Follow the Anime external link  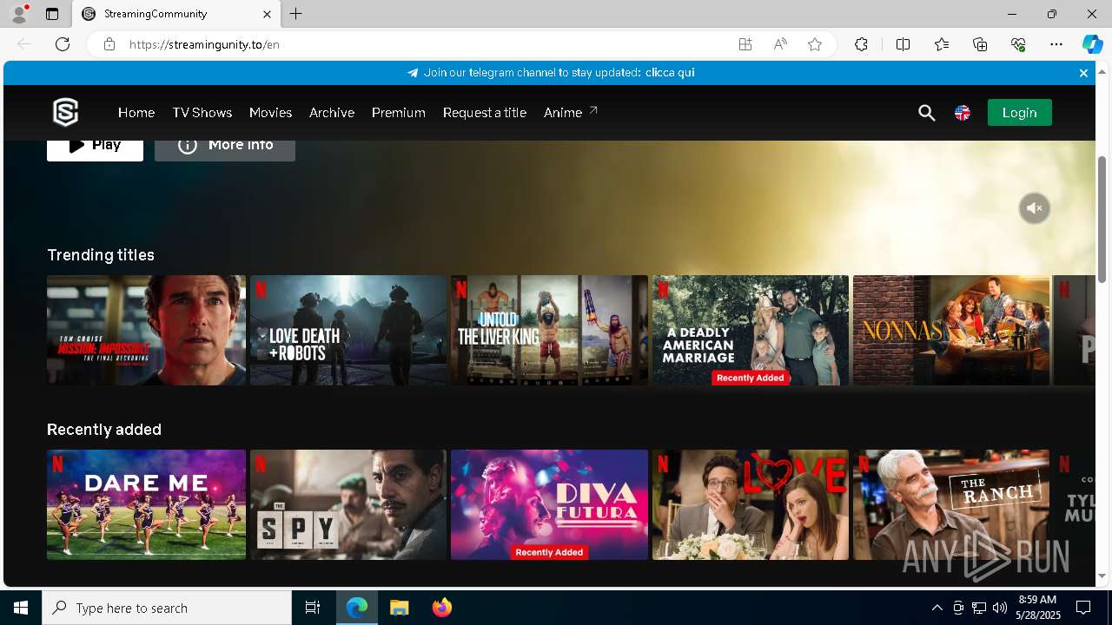(571, 113)
